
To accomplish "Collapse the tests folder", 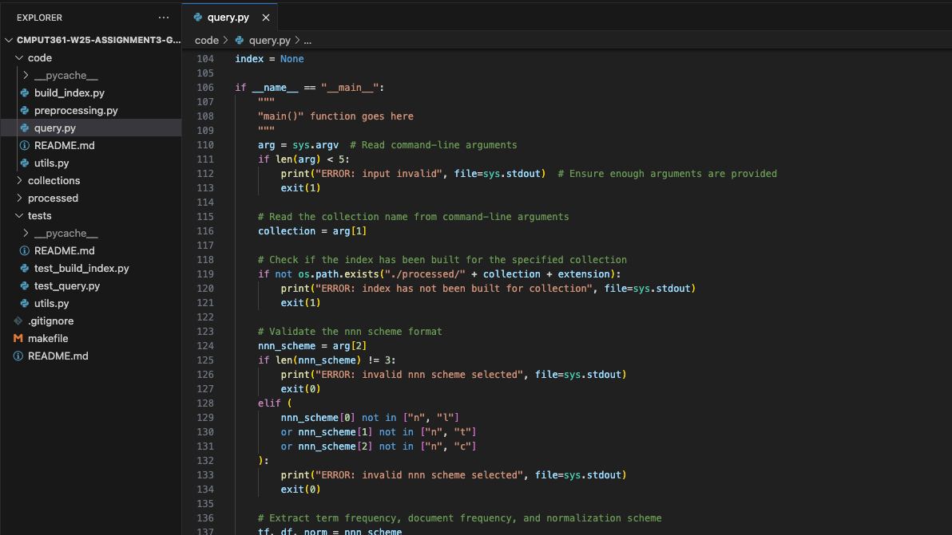I will point(19,216).
